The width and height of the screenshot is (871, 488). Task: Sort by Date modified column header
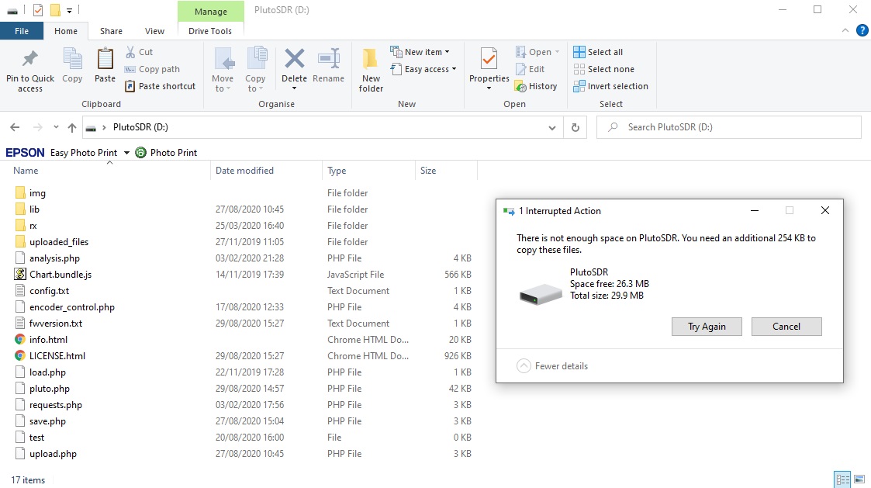pos(244,171)
